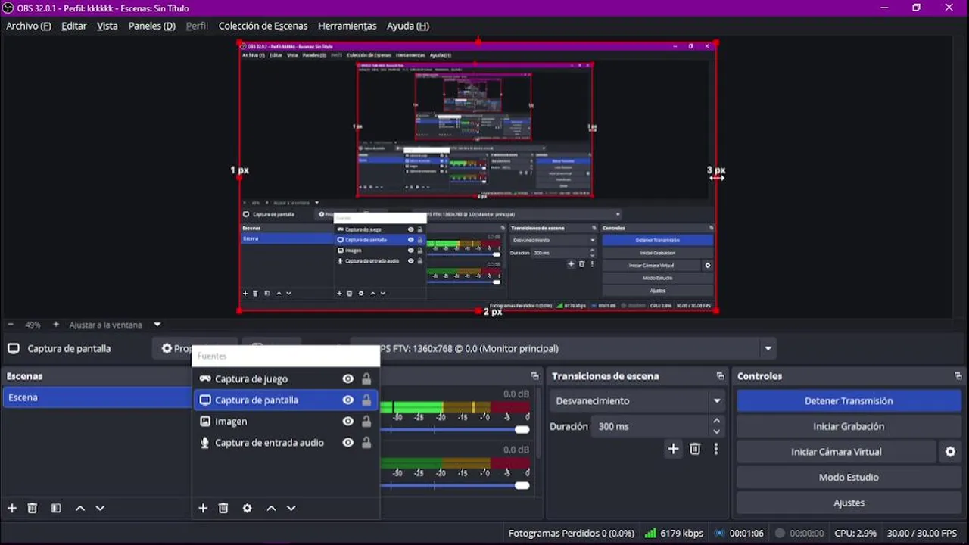The height and width of the screenshot is (545, 969).
Task: Add a new source in Fuentes toolbar
Action: point(203,509)
